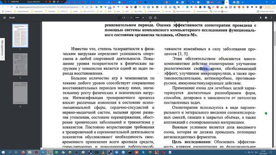
Task: Select page 1 thumbnail
Action: (20, 36)
